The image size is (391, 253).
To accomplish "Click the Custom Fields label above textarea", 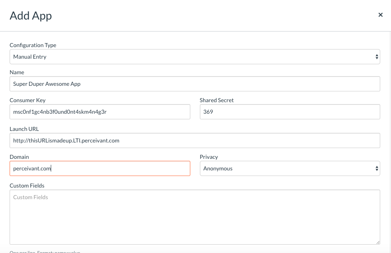I will pos(27,186).
